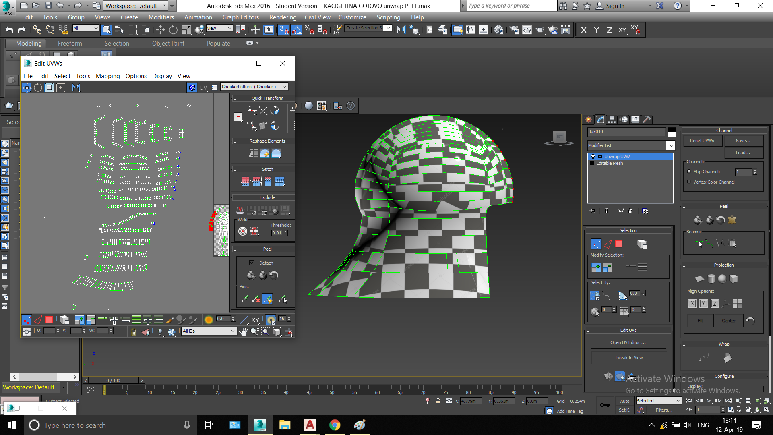Click Planar Map in Projection rollout
The width and height of the screenshot is (773, 435).
[x=700, y=279]
